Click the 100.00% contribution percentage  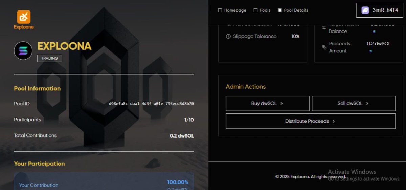[178, 182]
